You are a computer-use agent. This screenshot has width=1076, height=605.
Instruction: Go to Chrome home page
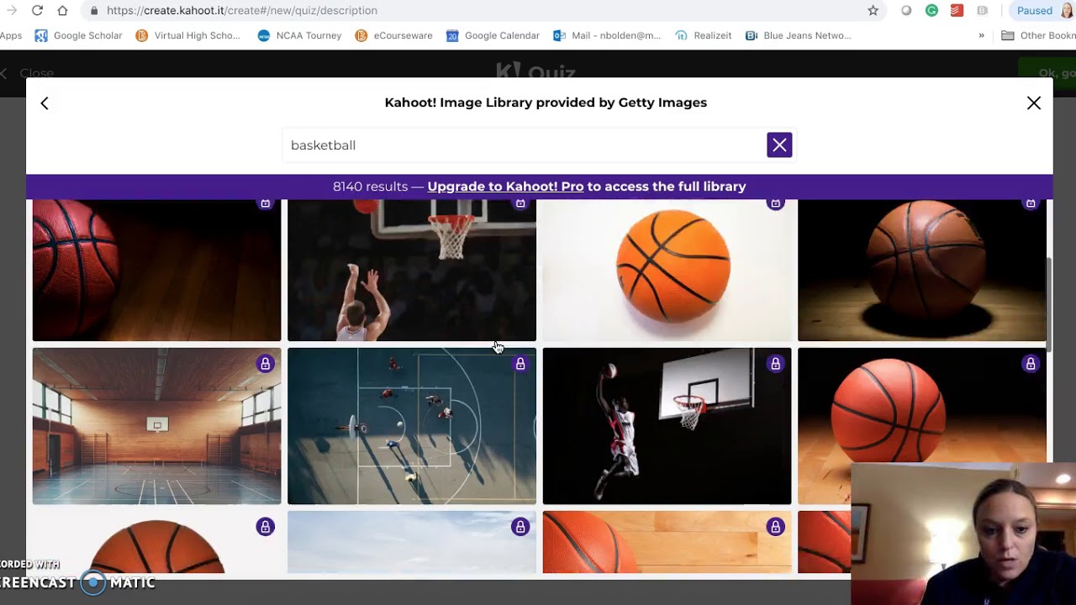tap(62, 11)
